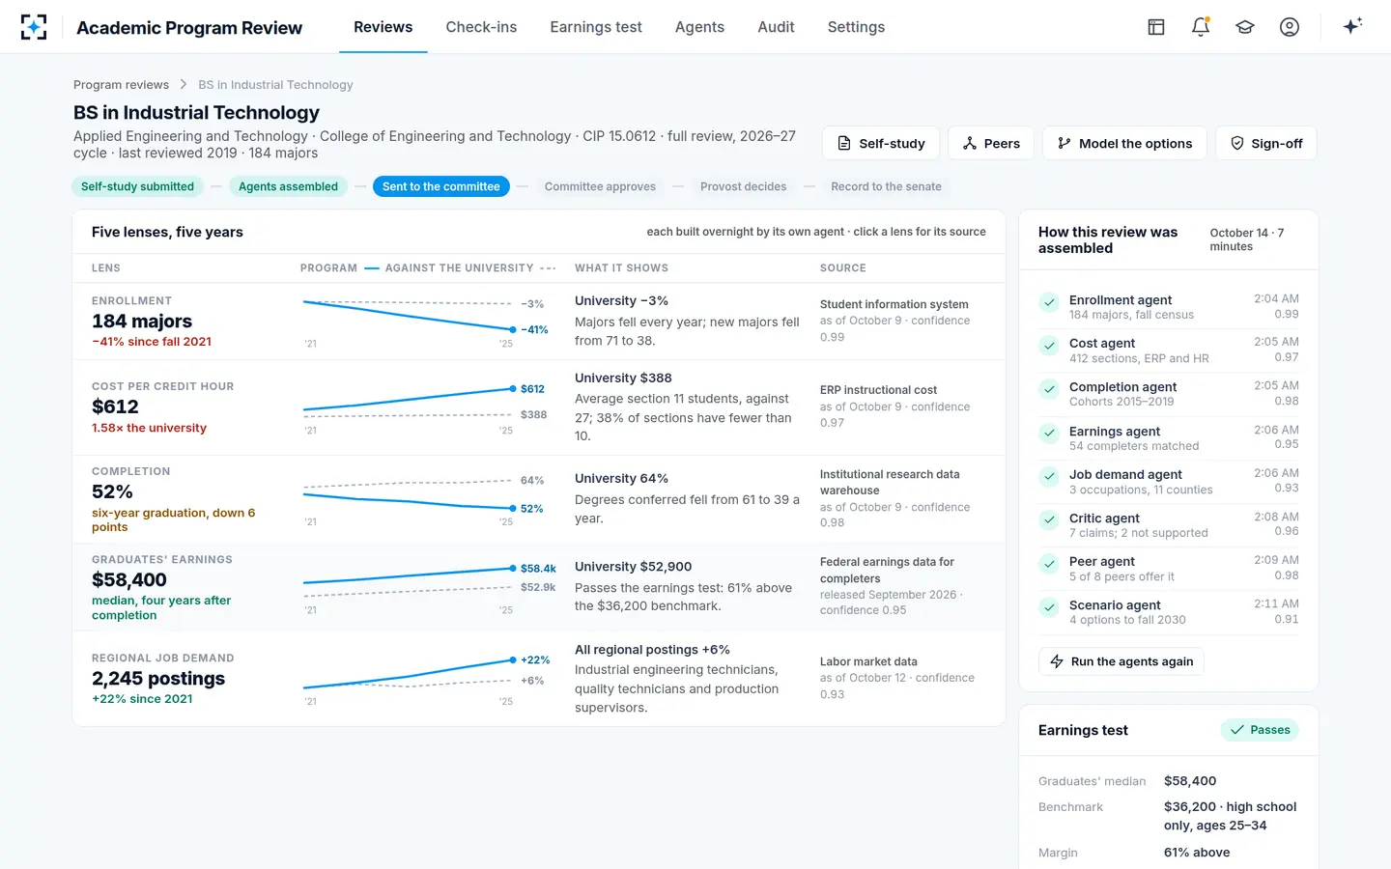This screenshot has width=1391, height=869.
Task: Click the Earnings agent check icon
Action: [x=1049, y=434]
